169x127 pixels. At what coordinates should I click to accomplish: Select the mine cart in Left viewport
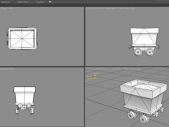pos(24,101)
